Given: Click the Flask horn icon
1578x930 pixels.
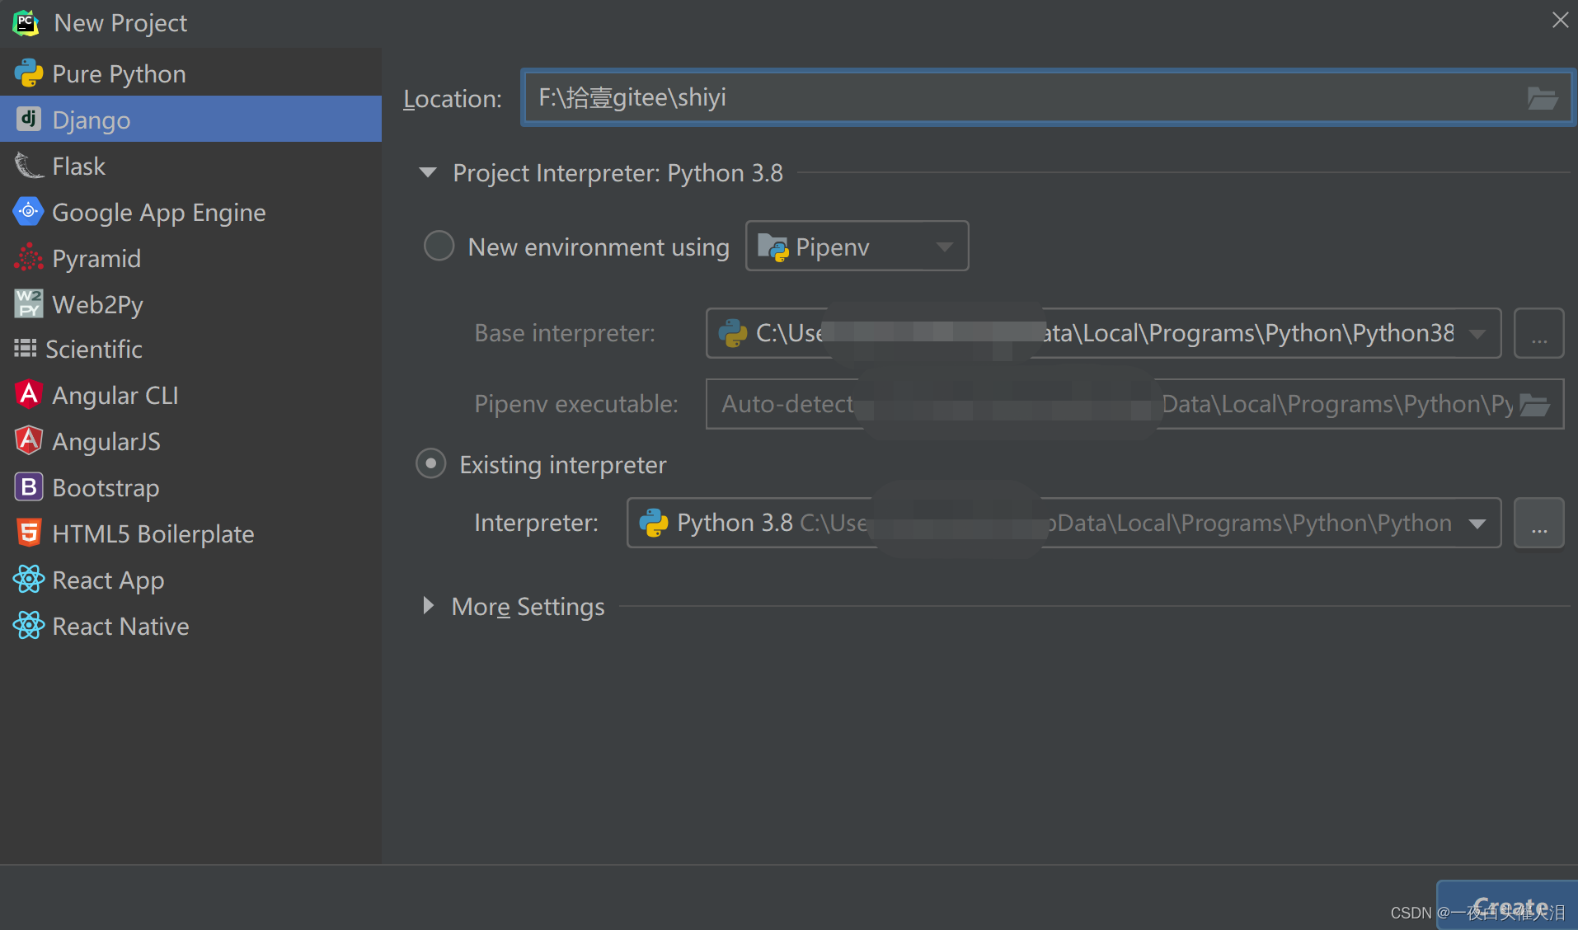Looking at the screenshot, I should click(x=28, y=166).
